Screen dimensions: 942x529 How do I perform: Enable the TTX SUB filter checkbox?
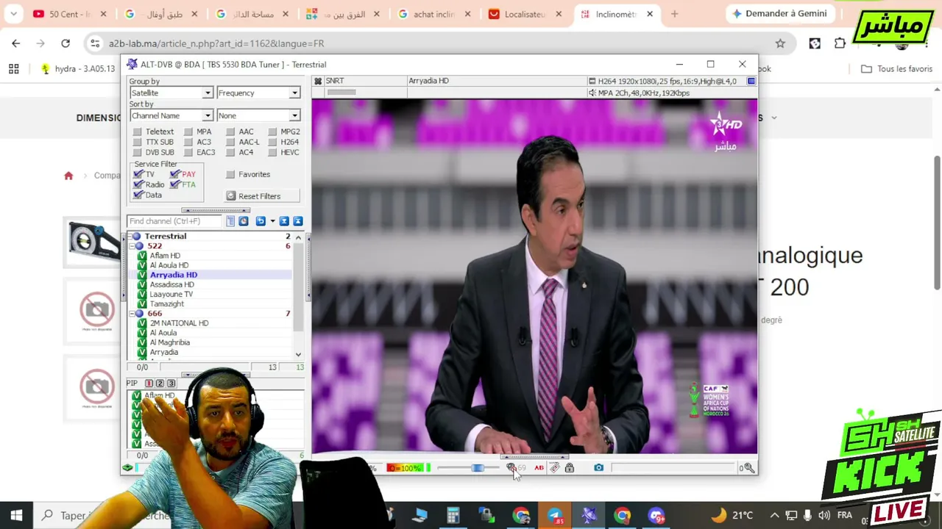pos(138,143)
